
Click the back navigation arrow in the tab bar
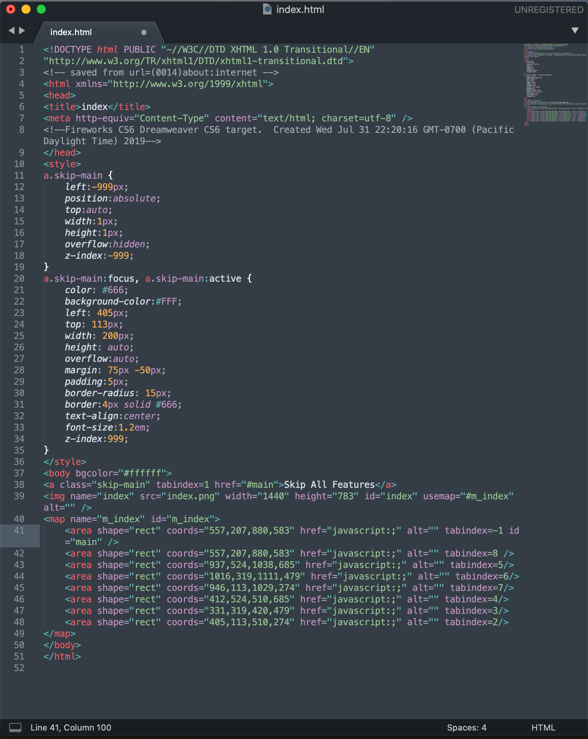[11, 31]
